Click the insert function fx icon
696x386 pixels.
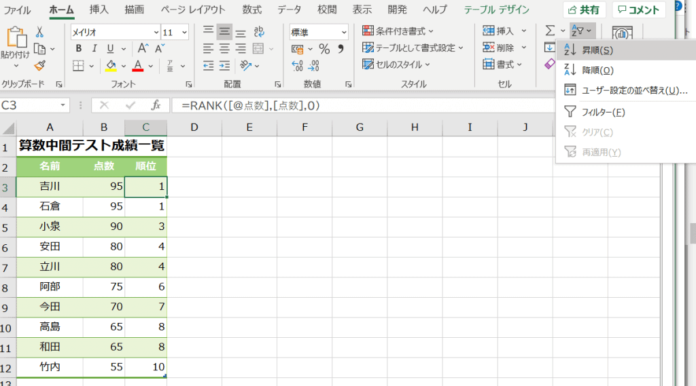tap(156, 105)
